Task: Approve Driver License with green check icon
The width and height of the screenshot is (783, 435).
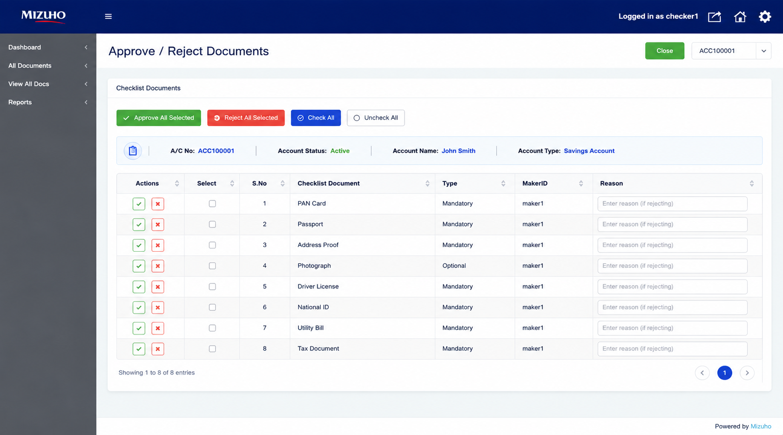Action: pos(139,287)
